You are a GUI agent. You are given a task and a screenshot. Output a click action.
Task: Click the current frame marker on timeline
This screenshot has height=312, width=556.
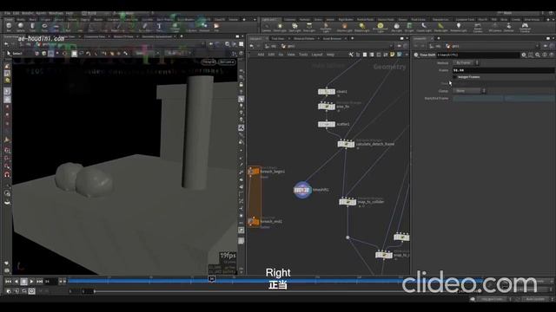point(212,279)
